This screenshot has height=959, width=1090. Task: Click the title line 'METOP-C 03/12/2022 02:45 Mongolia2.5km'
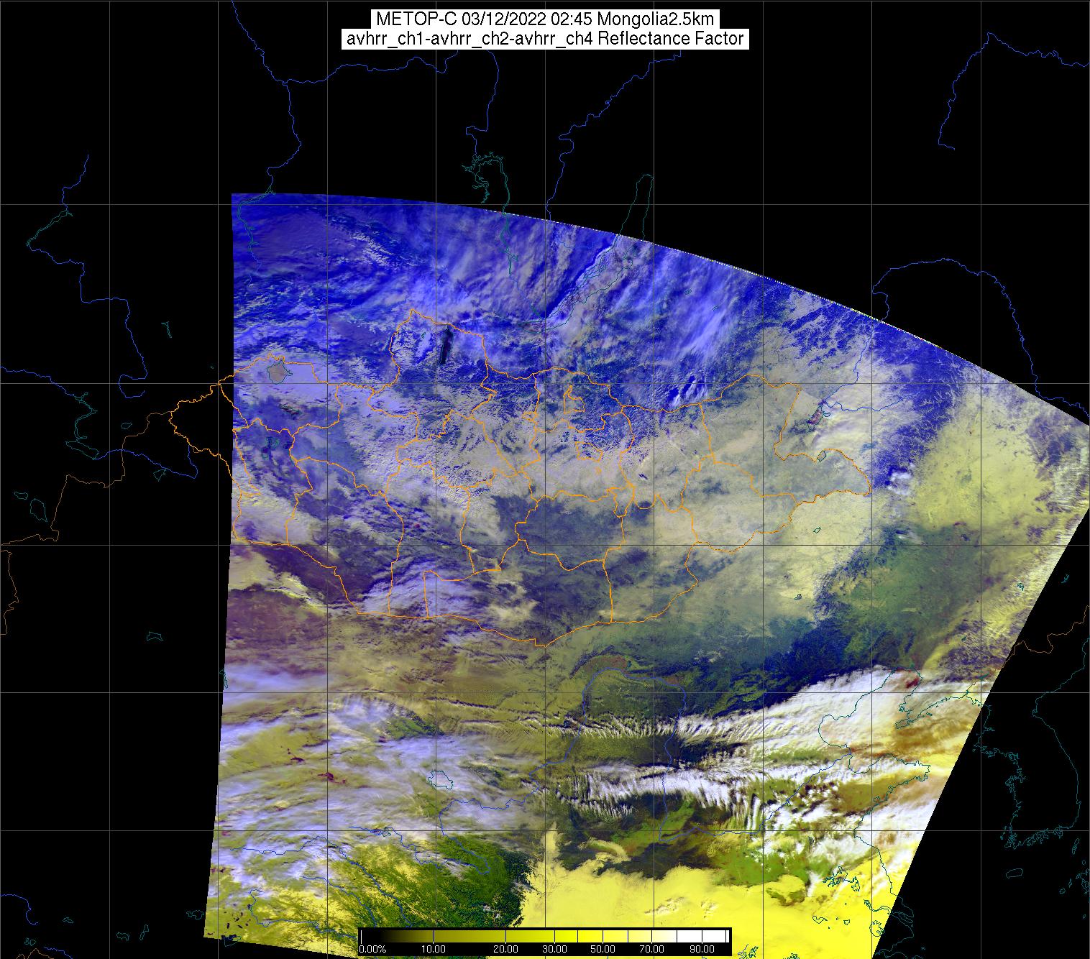(x=545, y=19)
